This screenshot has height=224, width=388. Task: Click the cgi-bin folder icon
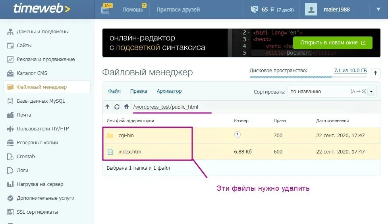[110, 136]
